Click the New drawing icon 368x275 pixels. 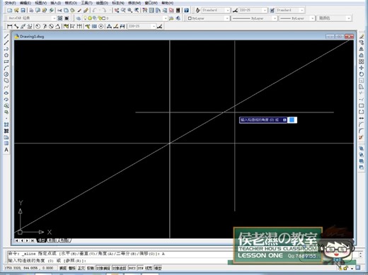click(x=9, y=11)
